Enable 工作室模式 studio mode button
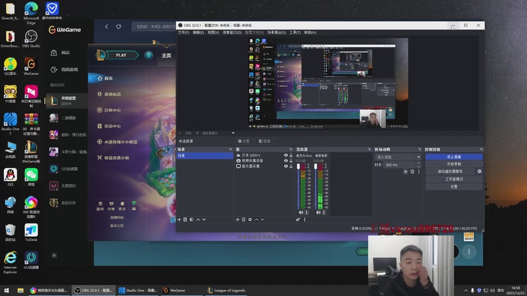Viewport: 527px width, 296px height. [454, 179]
